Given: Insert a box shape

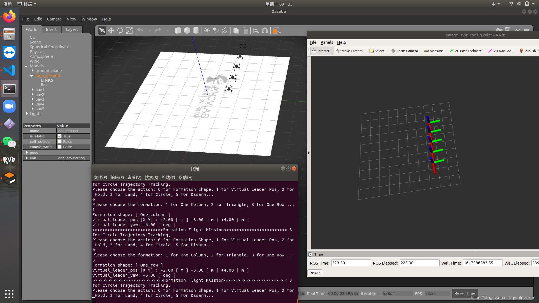Looking at the screenshot, I should coord(178,31).
